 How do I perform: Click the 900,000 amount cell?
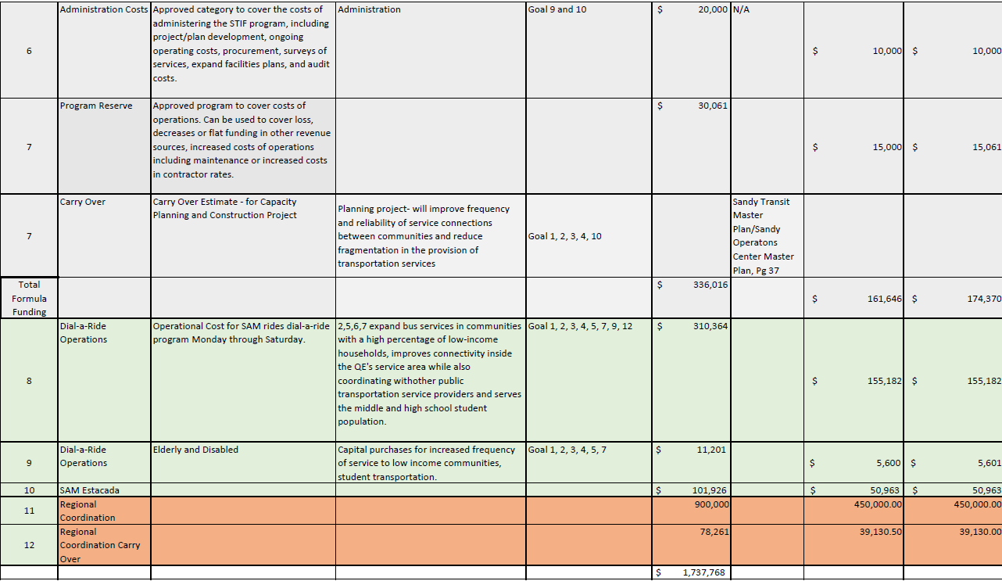coord(691,511)
